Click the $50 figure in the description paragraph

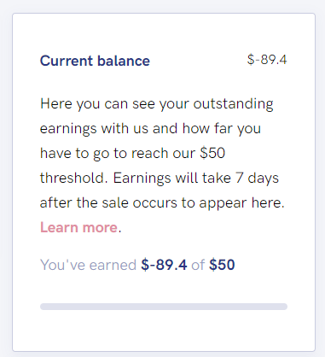click(x=212, y=153)
